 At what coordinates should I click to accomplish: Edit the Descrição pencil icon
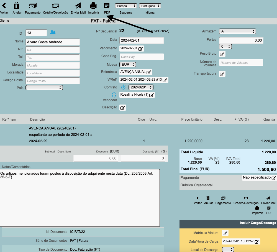pos(123,108)
